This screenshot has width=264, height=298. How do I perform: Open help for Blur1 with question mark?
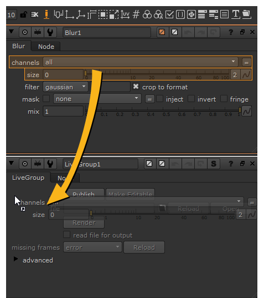tap(231, 32)
